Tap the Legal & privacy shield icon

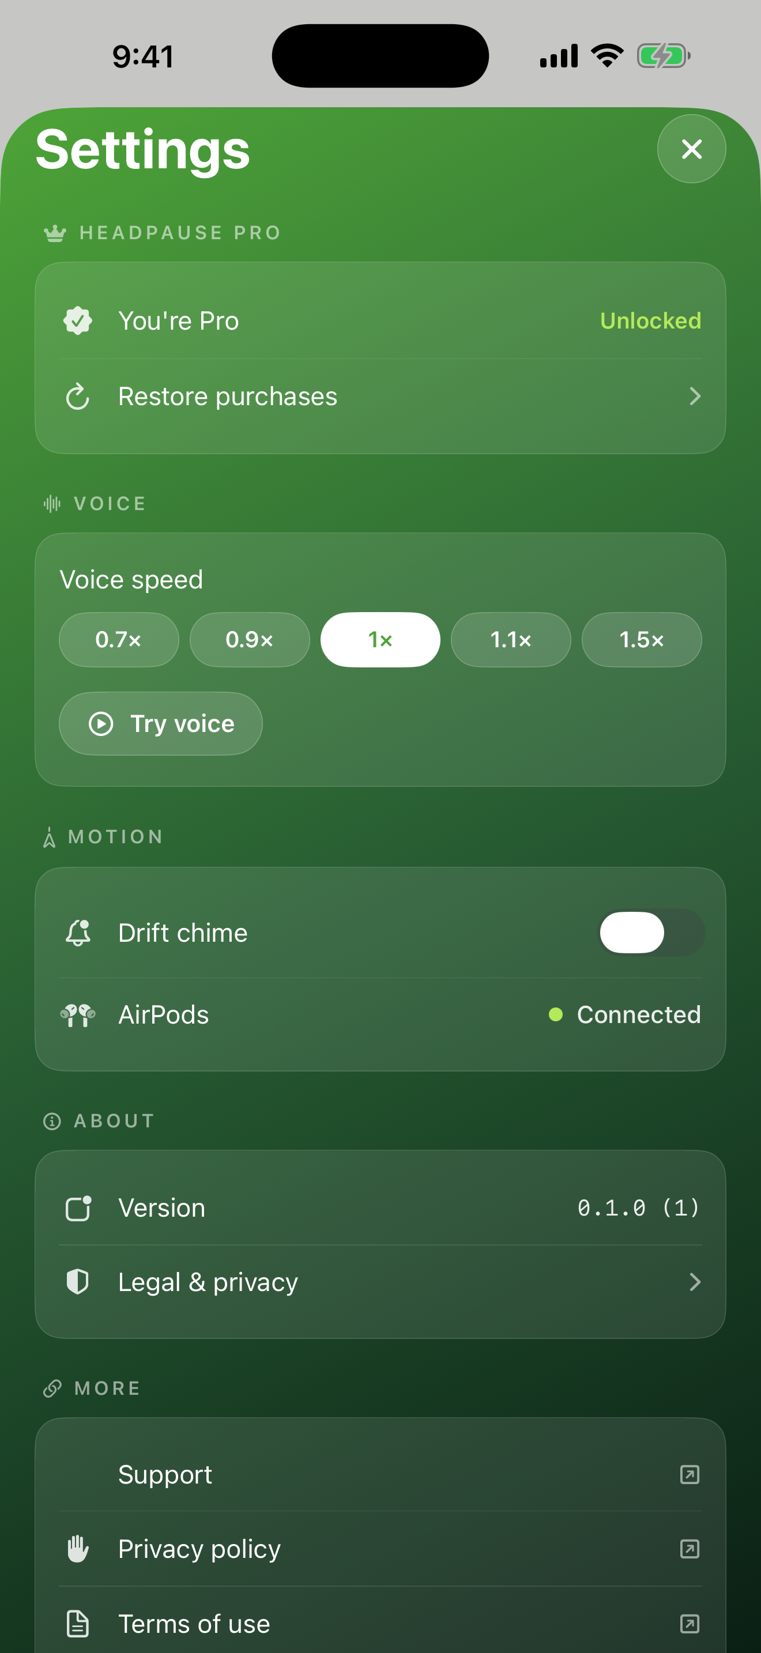78,1282
